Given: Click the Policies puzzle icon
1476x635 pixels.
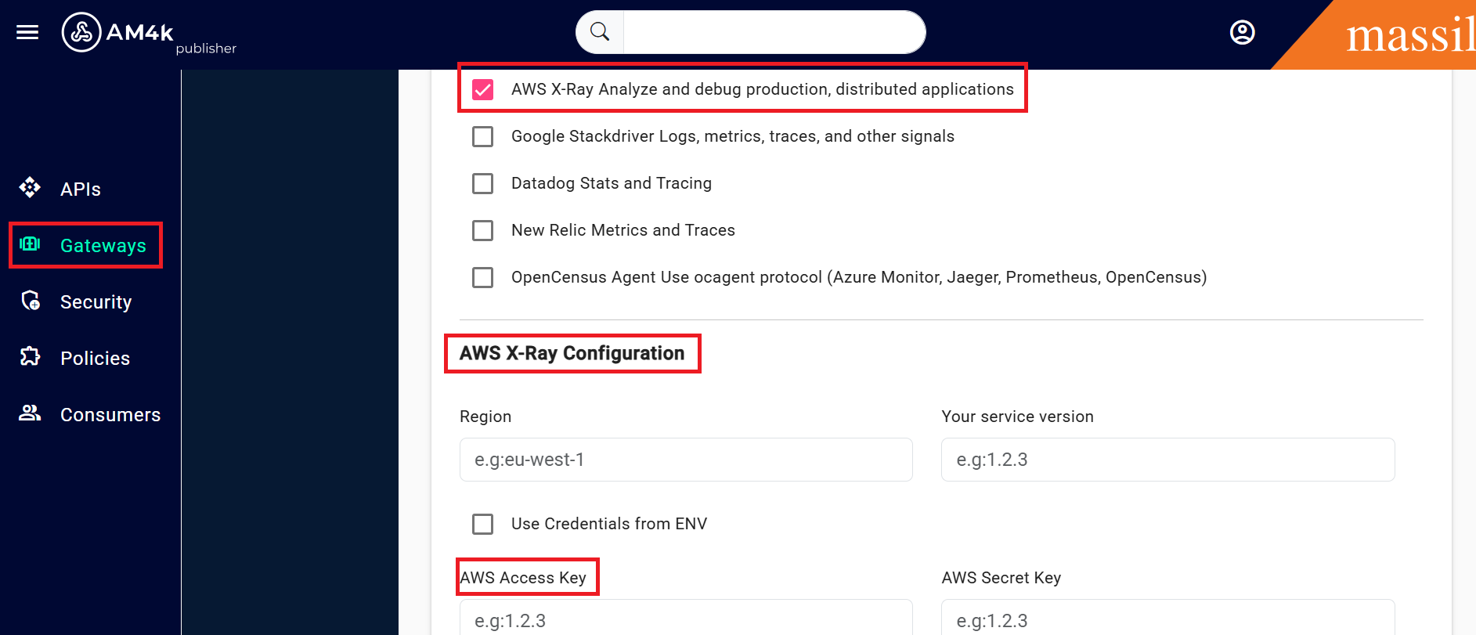Looking at the screenshot, I should [x=30, y=357].
